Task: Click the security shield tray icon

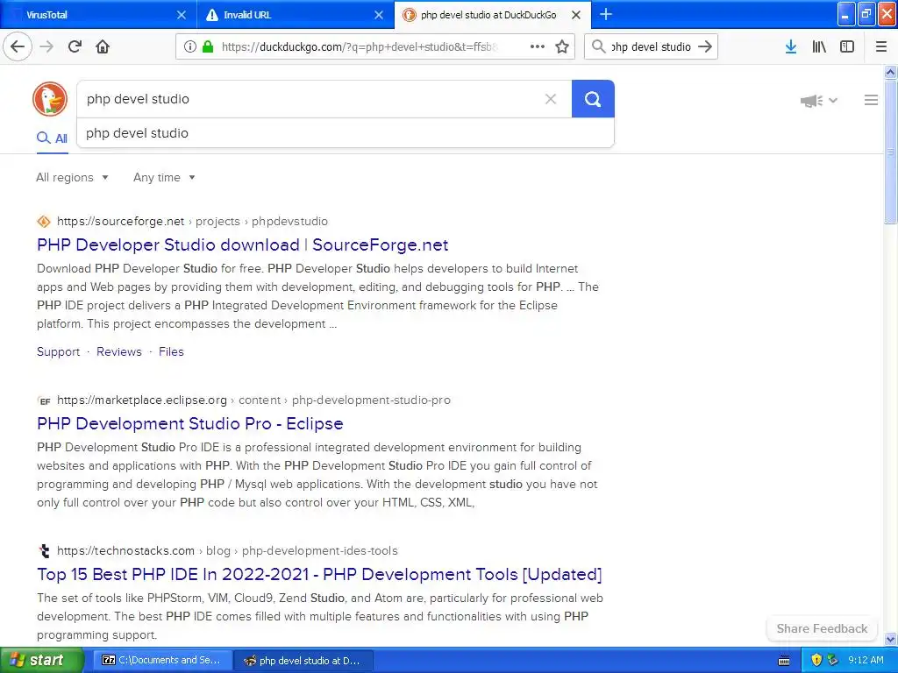Action: click(x=816, y=661)
